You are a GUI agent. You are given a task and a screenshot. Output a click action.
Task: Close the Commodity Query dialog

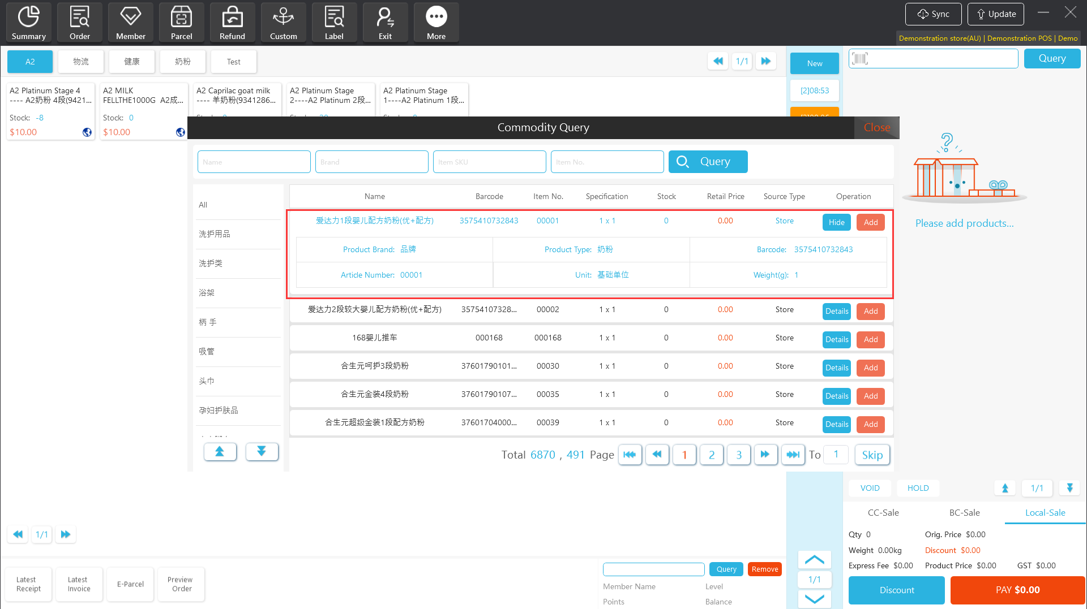(x=876, y=127)
